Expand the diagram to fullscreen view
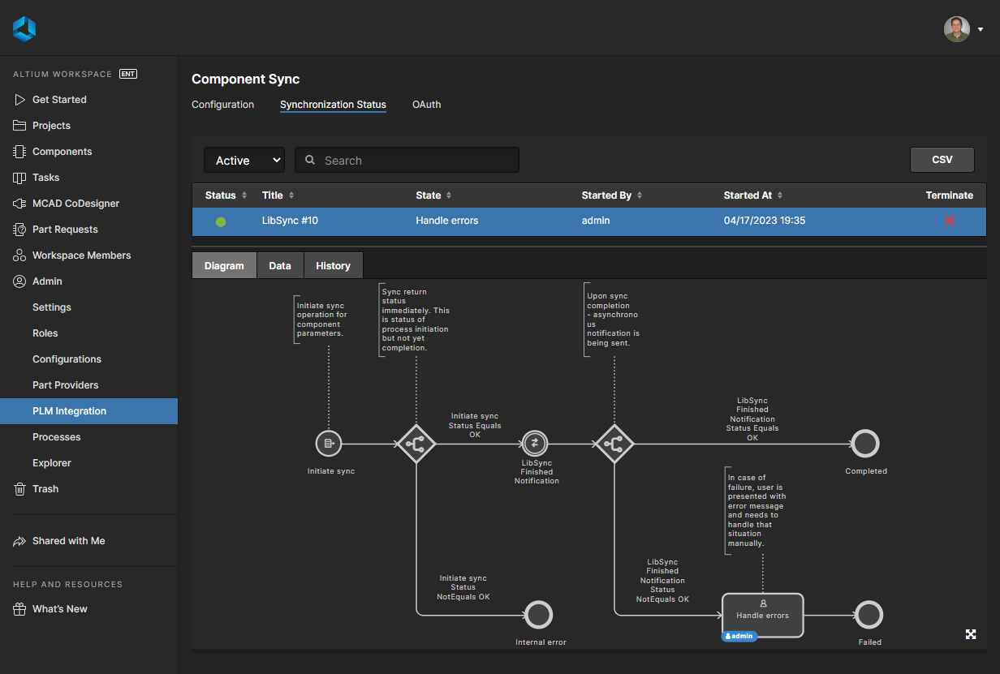Image resolution: width=1000 pixels, height=674 pixels. 971,634
